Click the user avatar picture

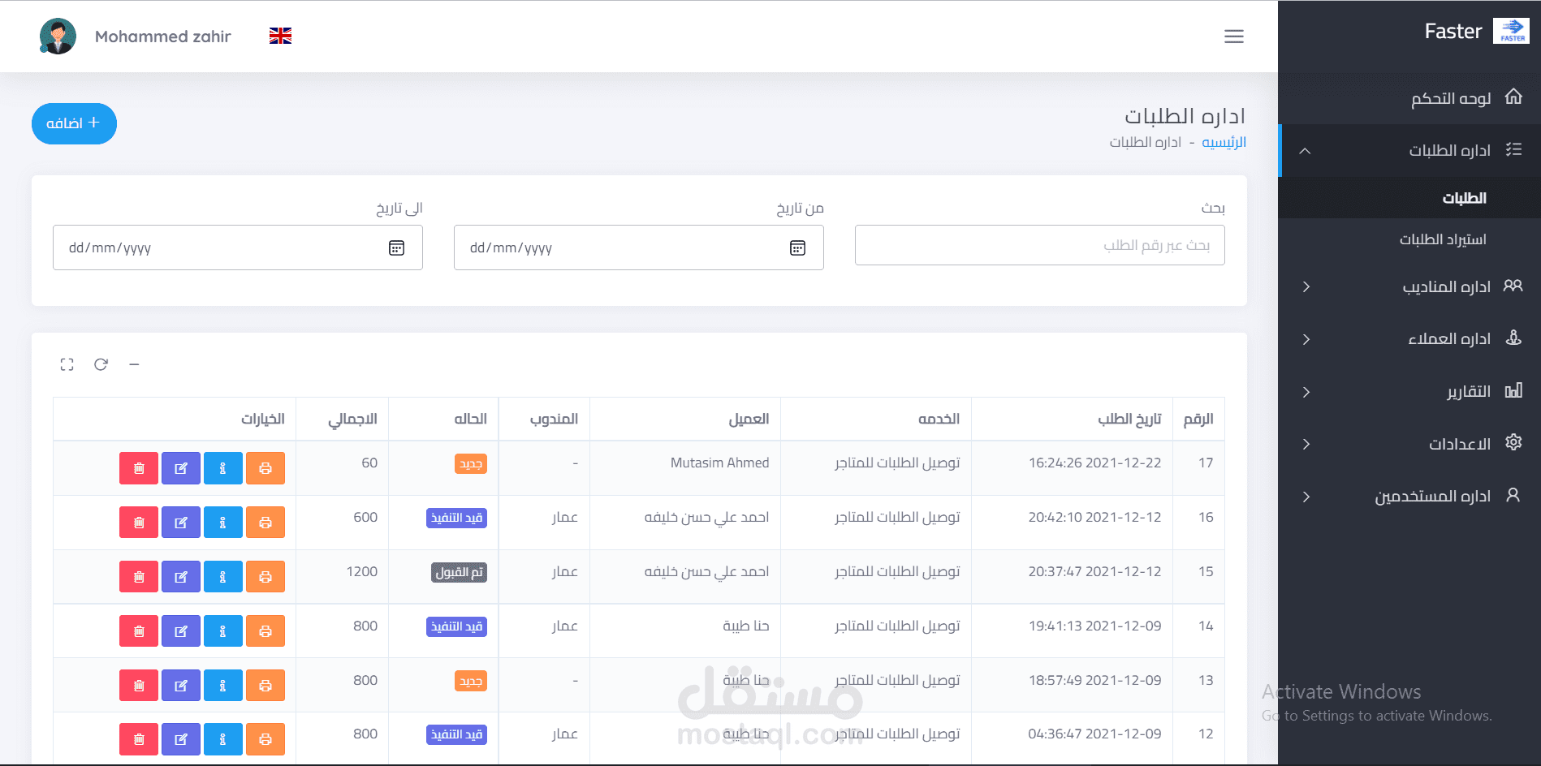tap(58, 37)
